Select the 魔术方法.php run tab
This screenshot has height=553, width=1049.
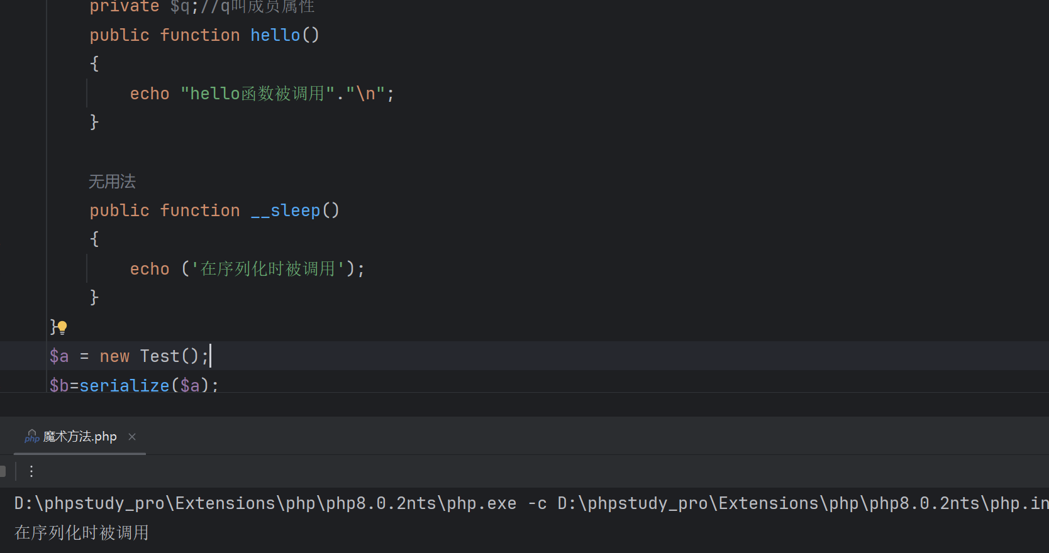(79, 437)
